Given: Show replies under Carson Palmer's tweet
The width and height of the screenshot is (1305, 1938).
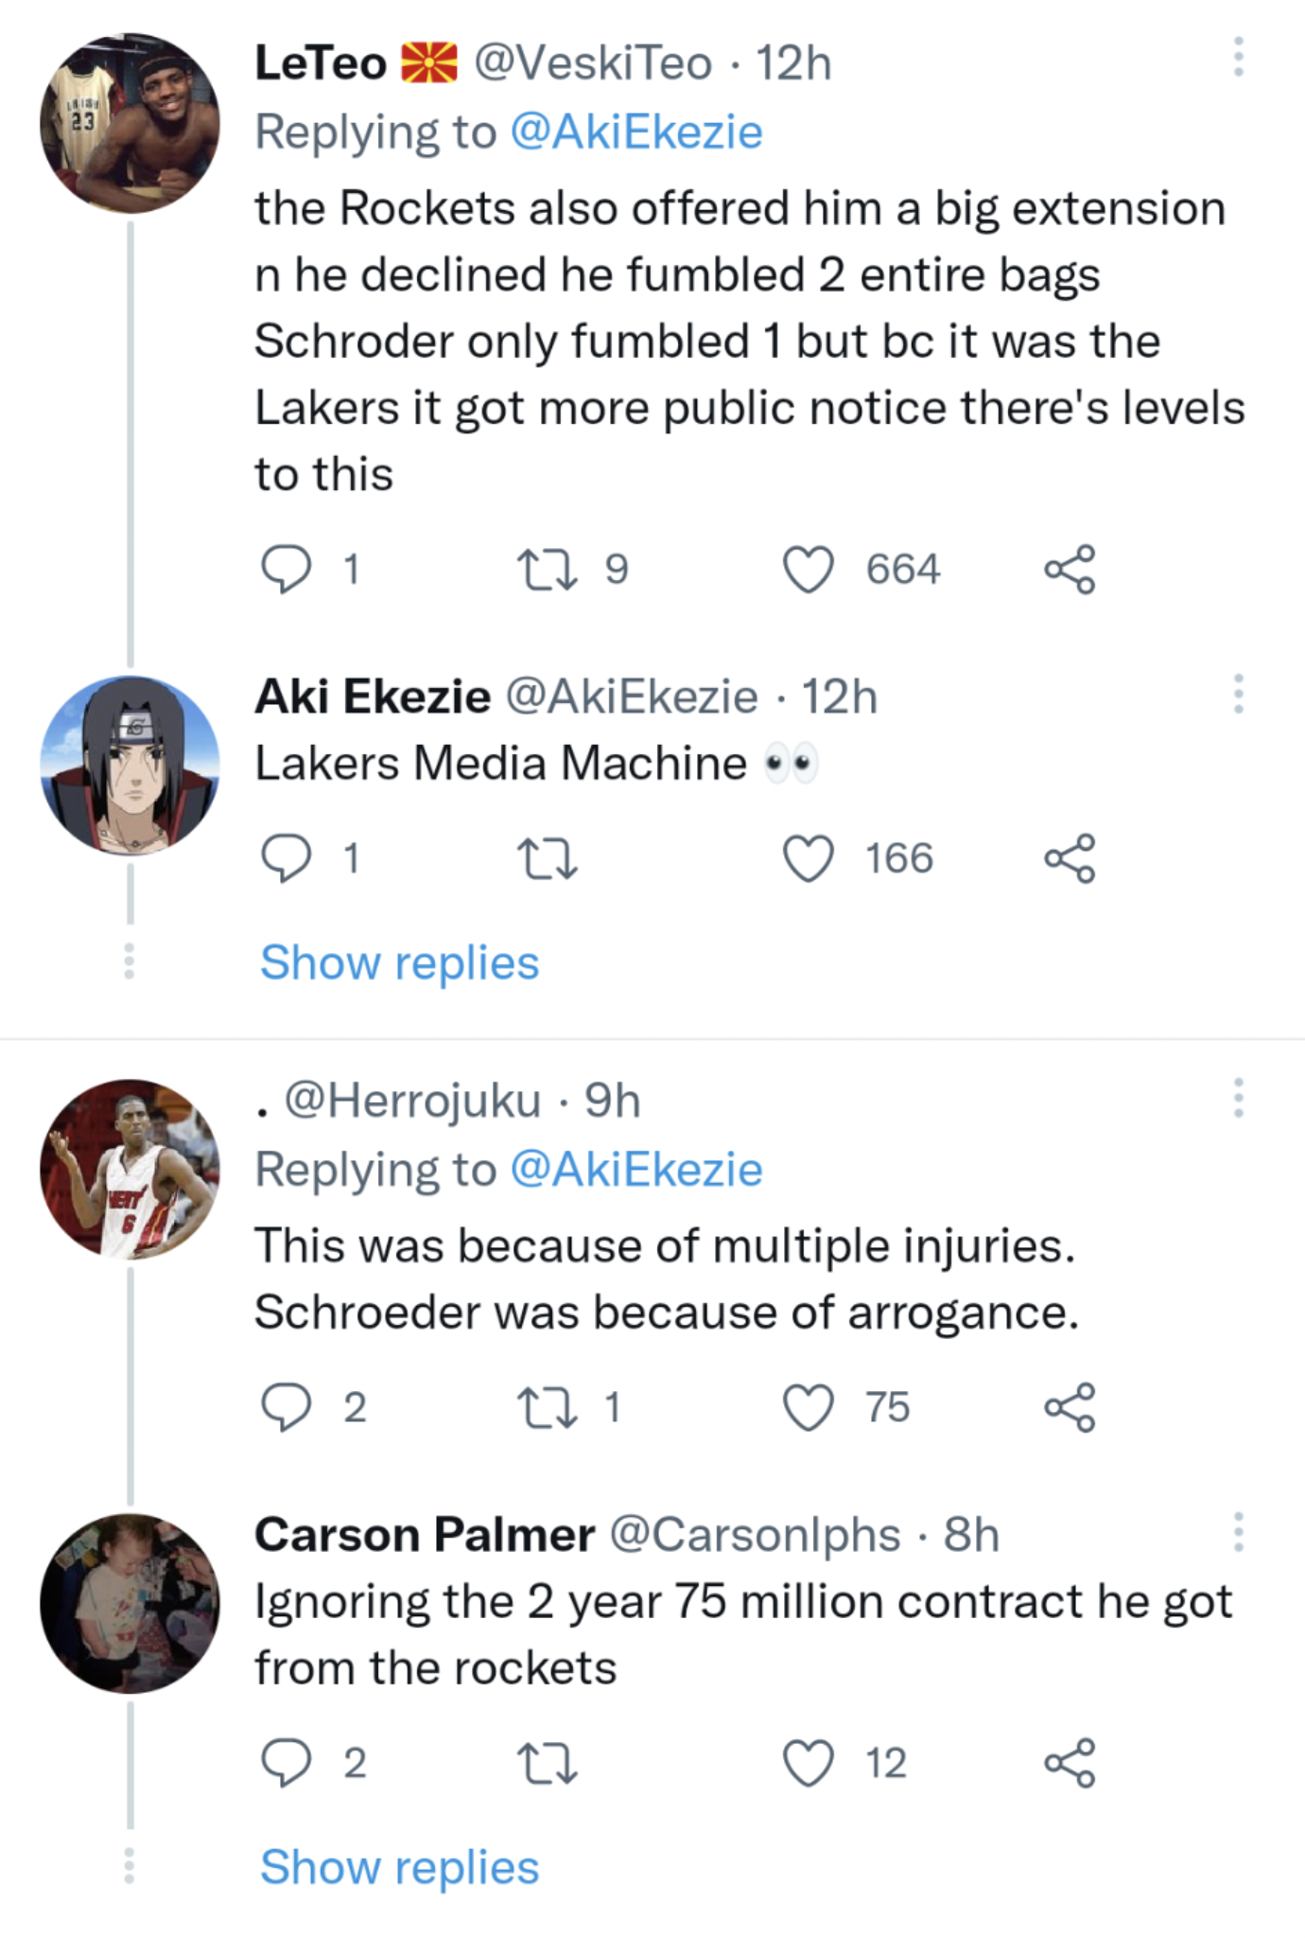Looking at the screenshot, I should pos(399,1868).
